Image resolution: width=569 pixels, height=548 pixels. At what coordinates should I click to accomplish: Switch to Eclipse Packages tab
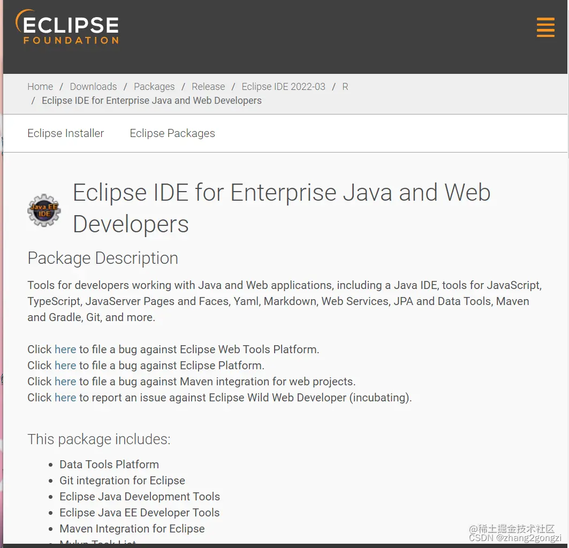point(172,133)
